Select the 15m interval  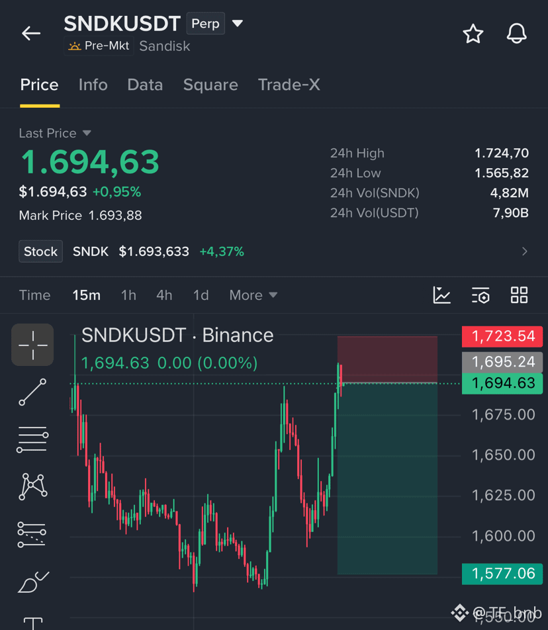tap(87, 295)
